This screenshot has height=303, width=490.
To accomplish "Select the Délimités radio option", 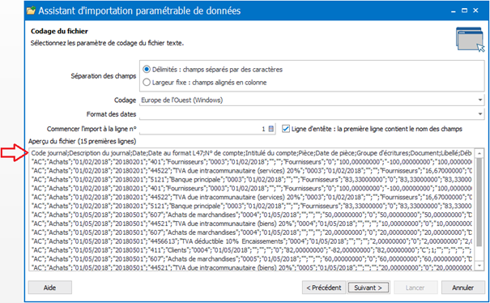I will coord(147,70).
